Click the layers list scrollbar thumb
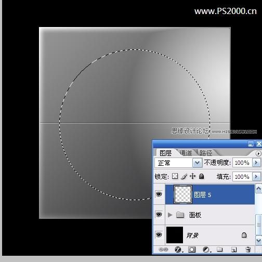 click(258, 225)
